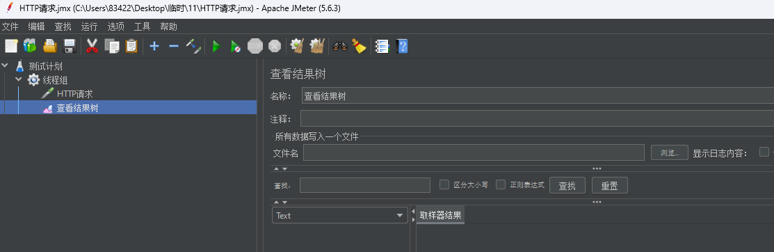This screenshot has width=774, height=252.
Task: Click the 浏览... button
Action: pos(670,152)
